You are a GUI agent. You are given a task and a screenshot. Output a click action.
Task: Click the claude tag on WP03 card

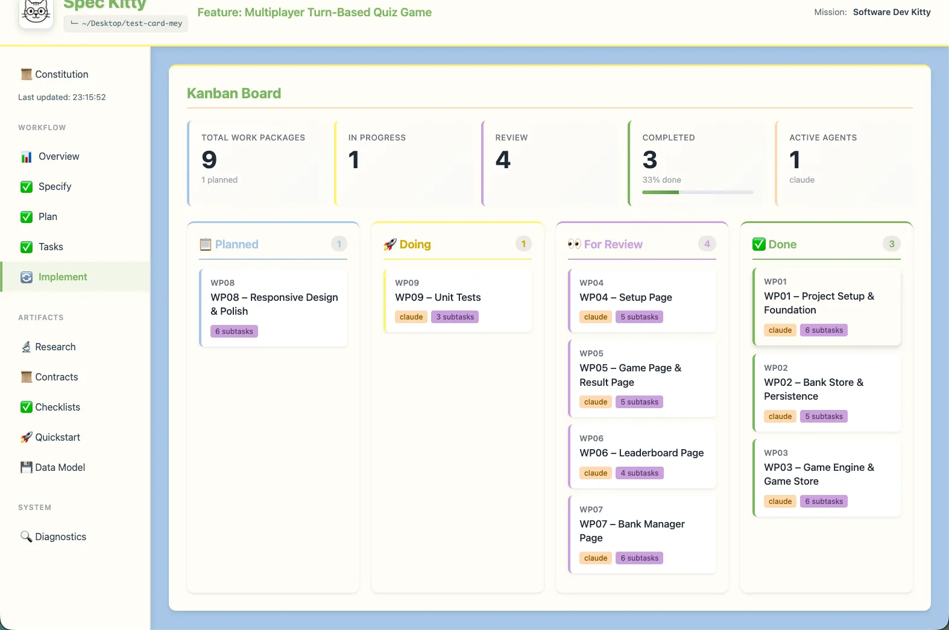[780, 502]
